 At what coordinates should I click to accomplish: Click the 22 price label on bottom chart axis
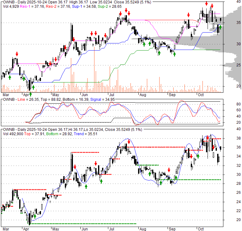tap(239, 211)
